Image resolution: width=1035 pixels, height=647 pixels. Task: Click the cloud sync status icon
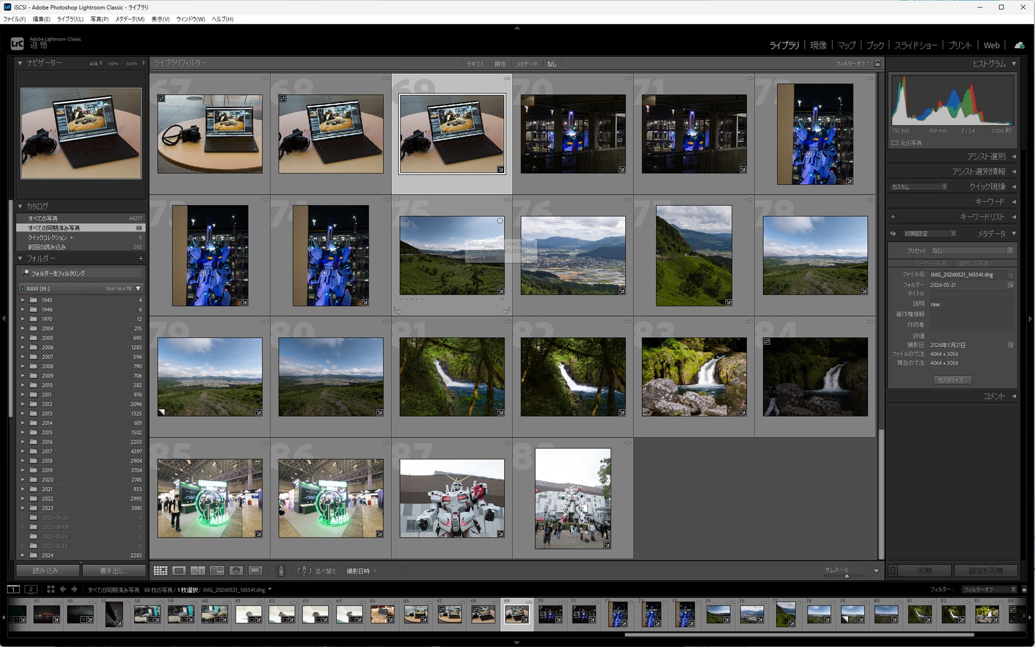pos(1019,45)
